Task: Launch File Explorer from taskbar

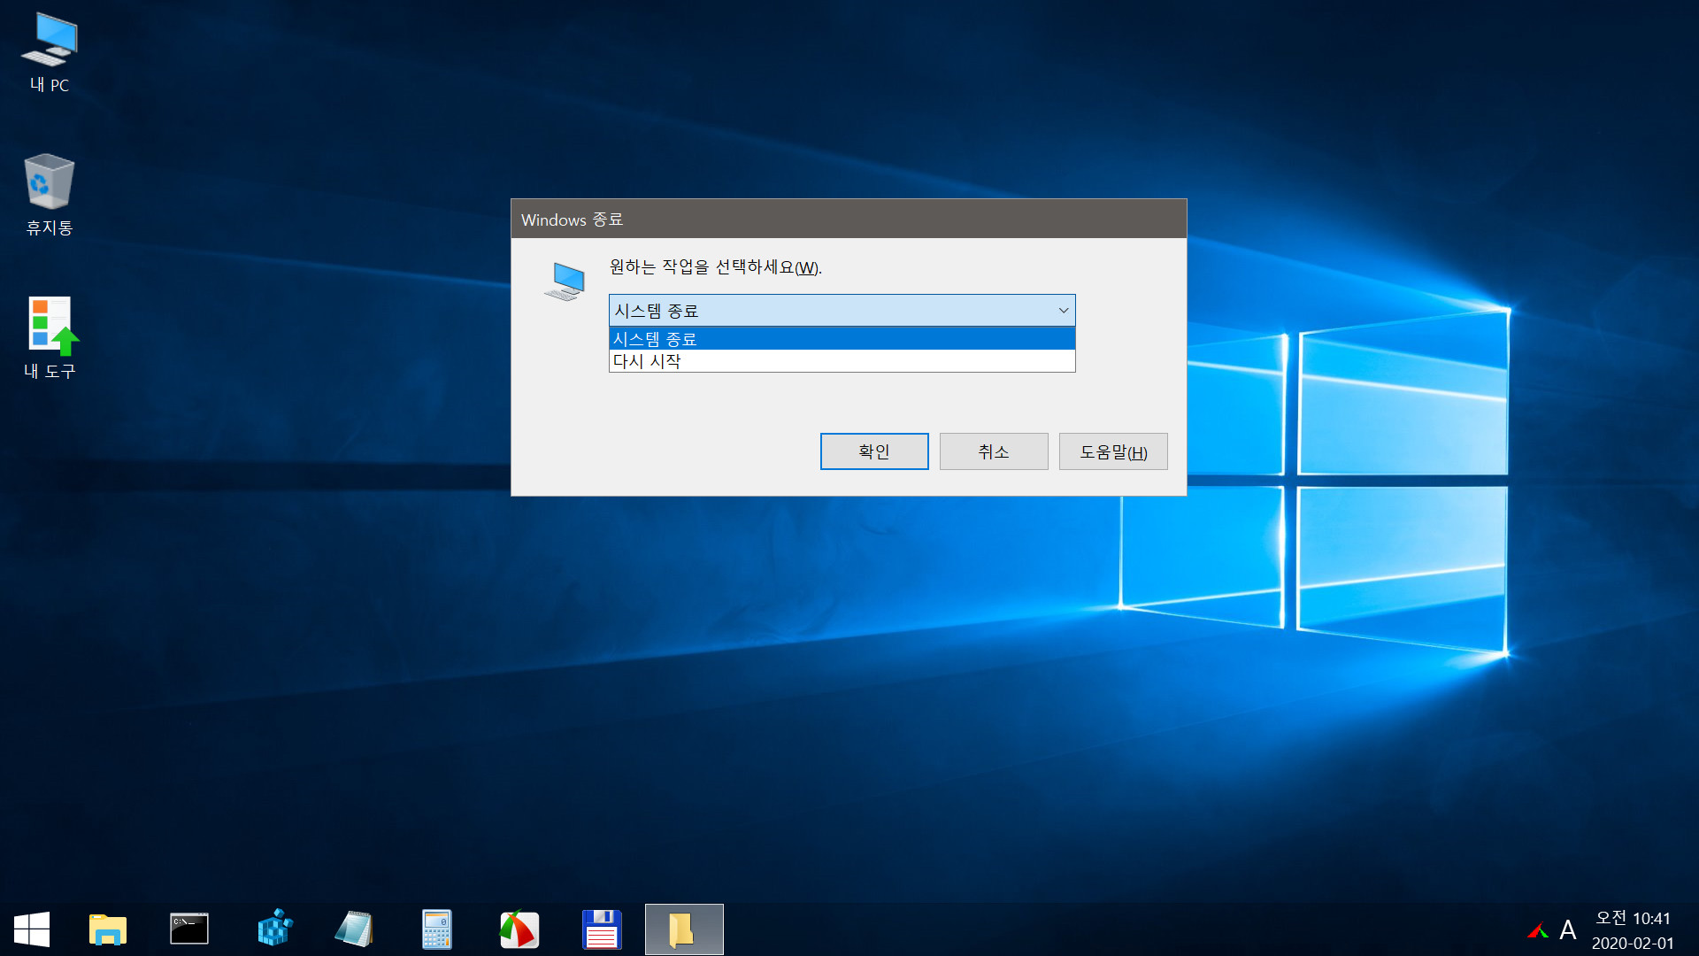Action: 108,929
